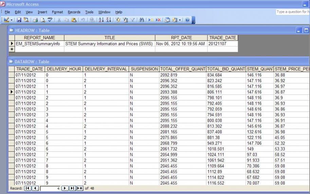This screenshot has height=194, width=310.
Task: Go to the first record button
Action: click(28, 188)
